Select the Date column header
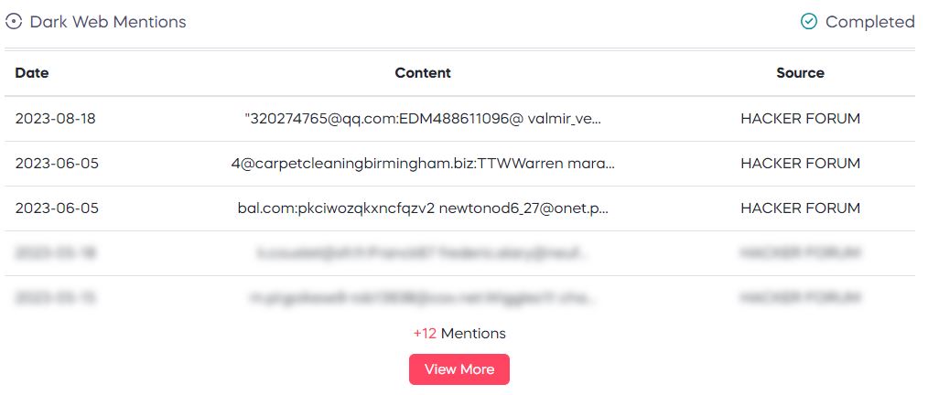The height and width of the screenshot is (395, 928). coord(32,73)
